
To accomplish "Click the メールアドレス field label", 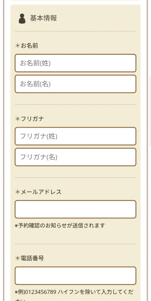I will coord(41,192).
